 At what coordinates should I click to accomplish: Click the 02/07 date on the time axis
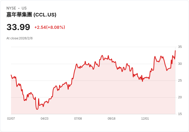[x=11, y=119]
